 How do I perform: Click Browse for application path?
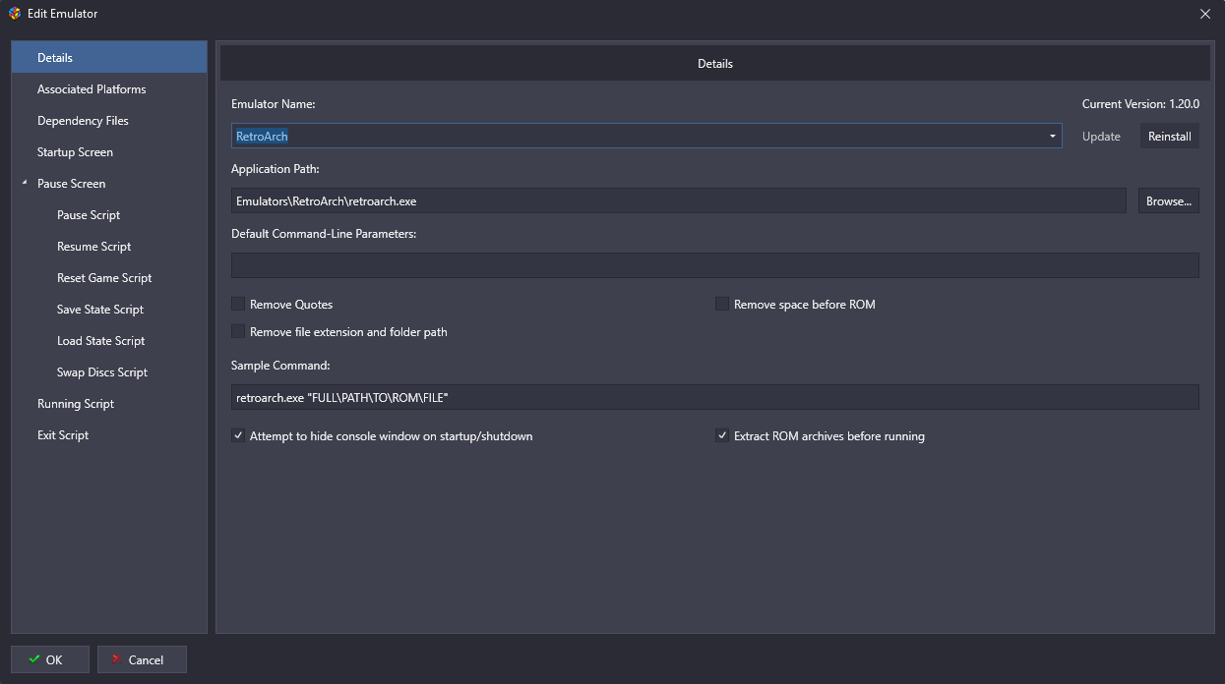(1169, 200)
